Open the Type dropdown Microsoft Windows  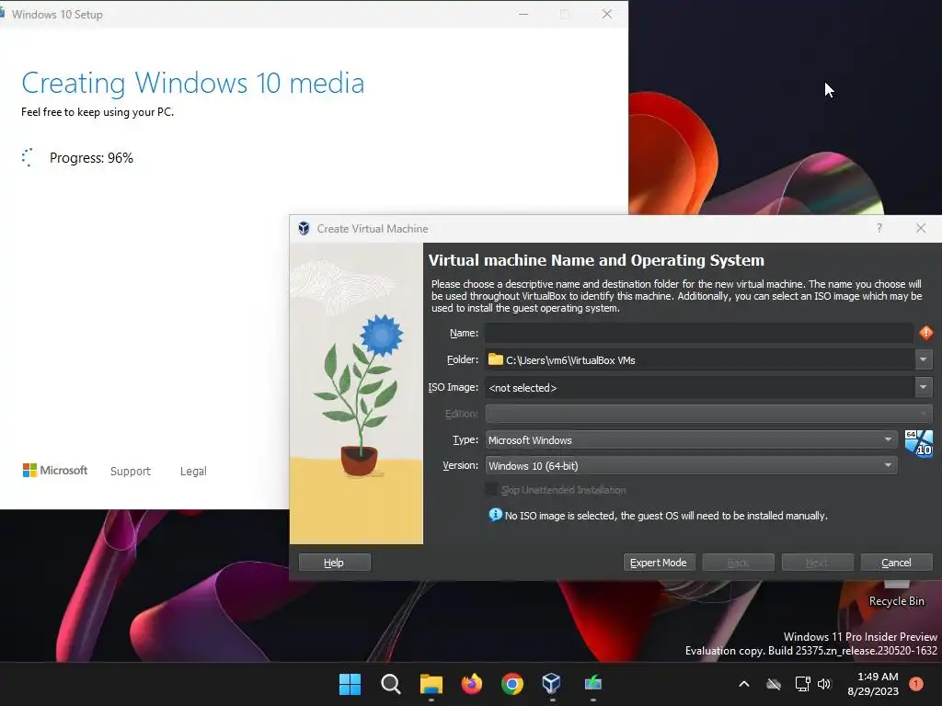point(691,440)
